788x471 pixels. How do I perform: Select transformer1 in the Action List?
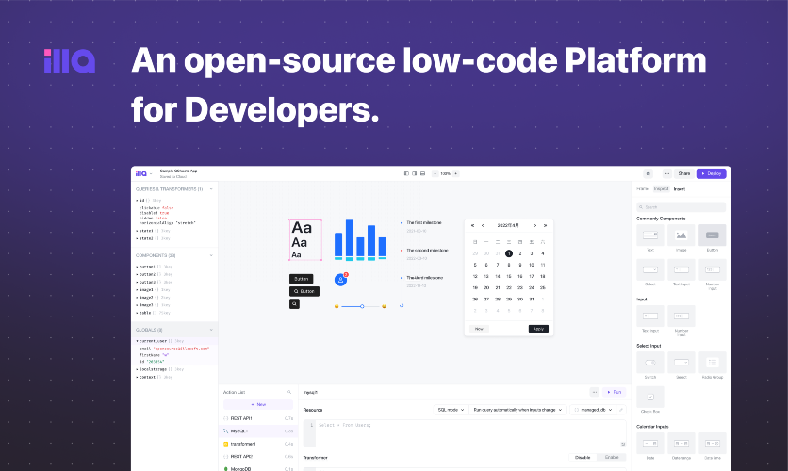tap(258, 444)
